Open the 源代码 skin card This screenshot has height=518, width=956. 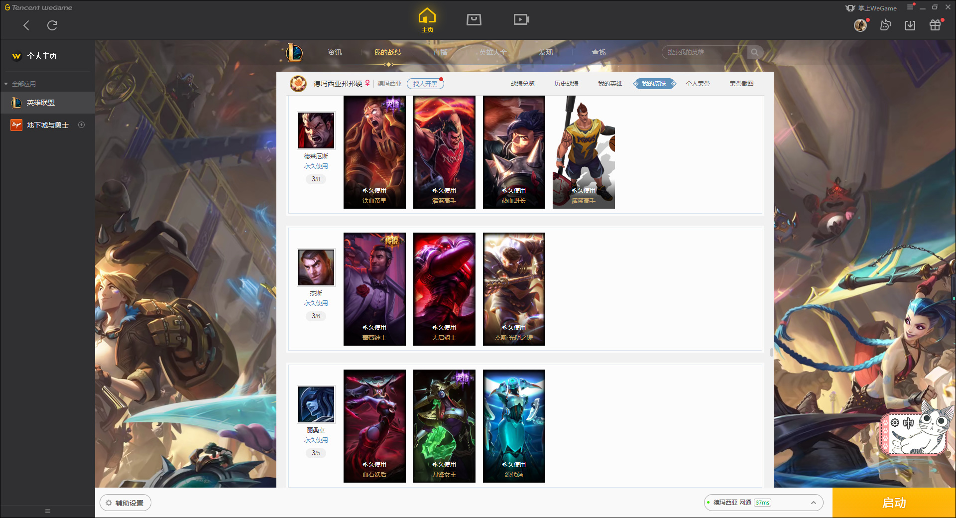click(x=514, y=426)
